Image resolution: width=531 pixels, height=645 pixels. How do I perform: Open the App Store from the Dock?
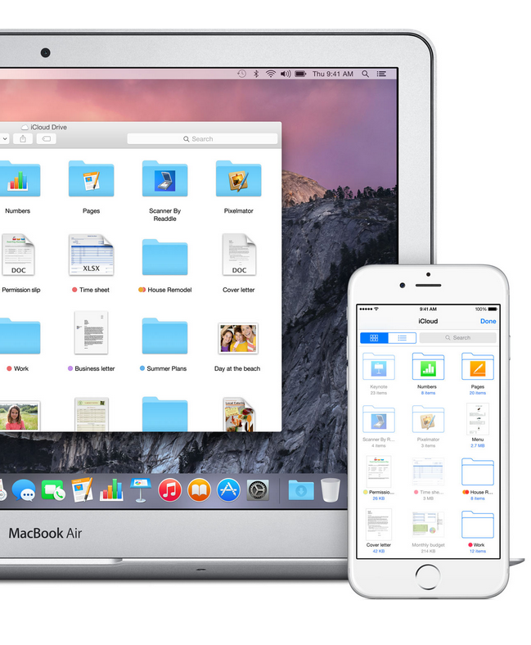point(229,490)
